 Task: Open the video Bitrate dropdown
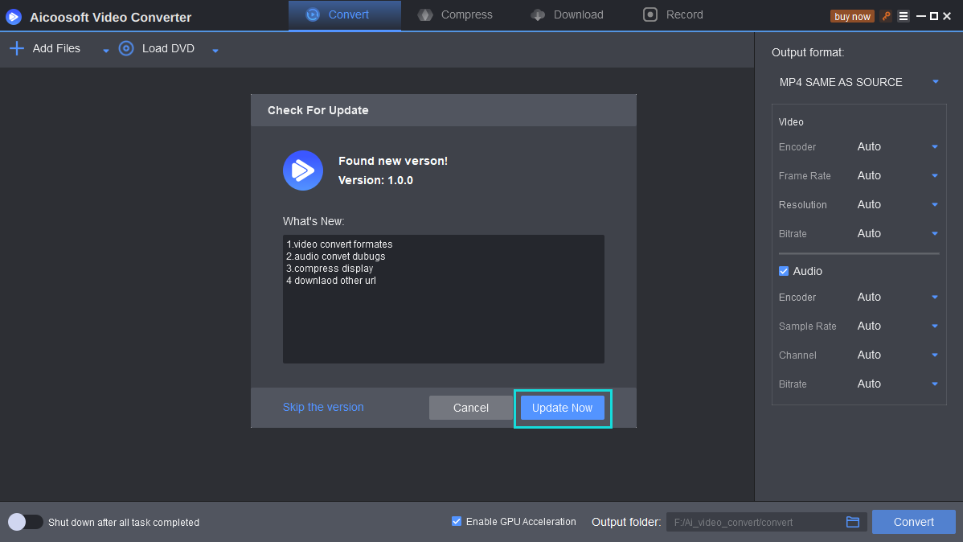point(897,233)
